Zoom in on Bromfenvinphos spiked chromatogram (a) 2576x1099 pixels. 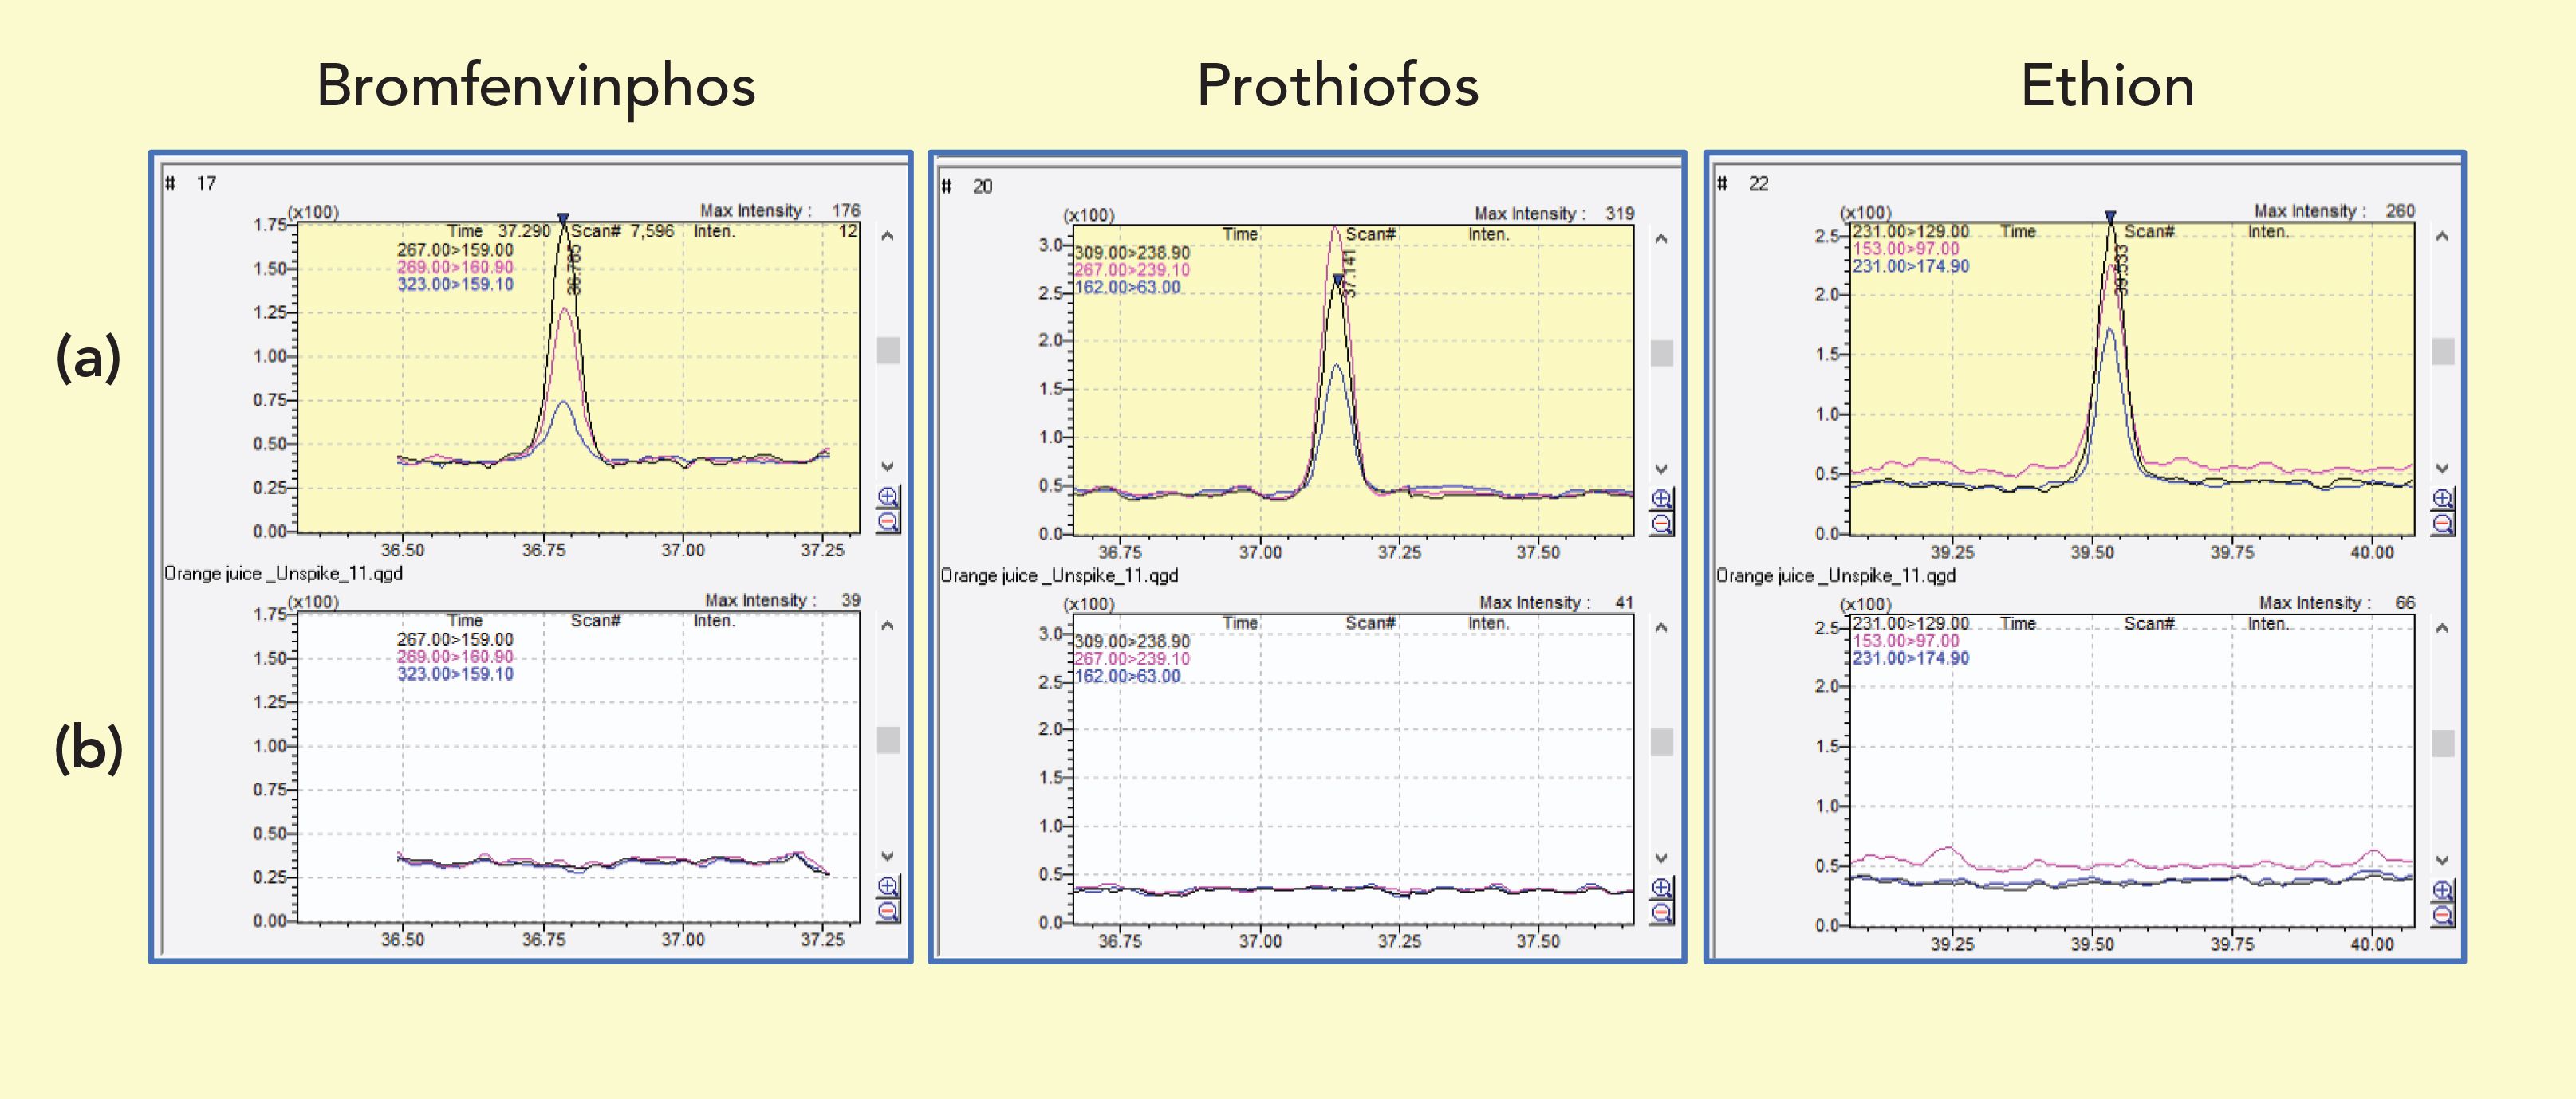[887, 497]
